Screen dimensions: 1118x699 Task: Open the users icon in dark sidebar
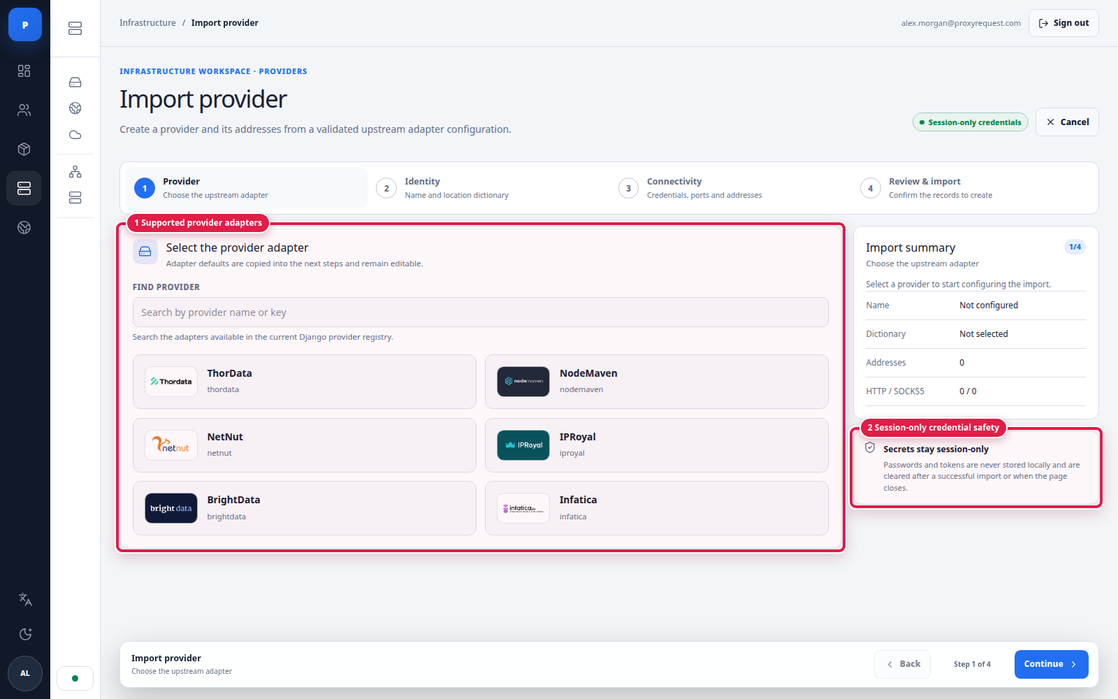point(24,110)
